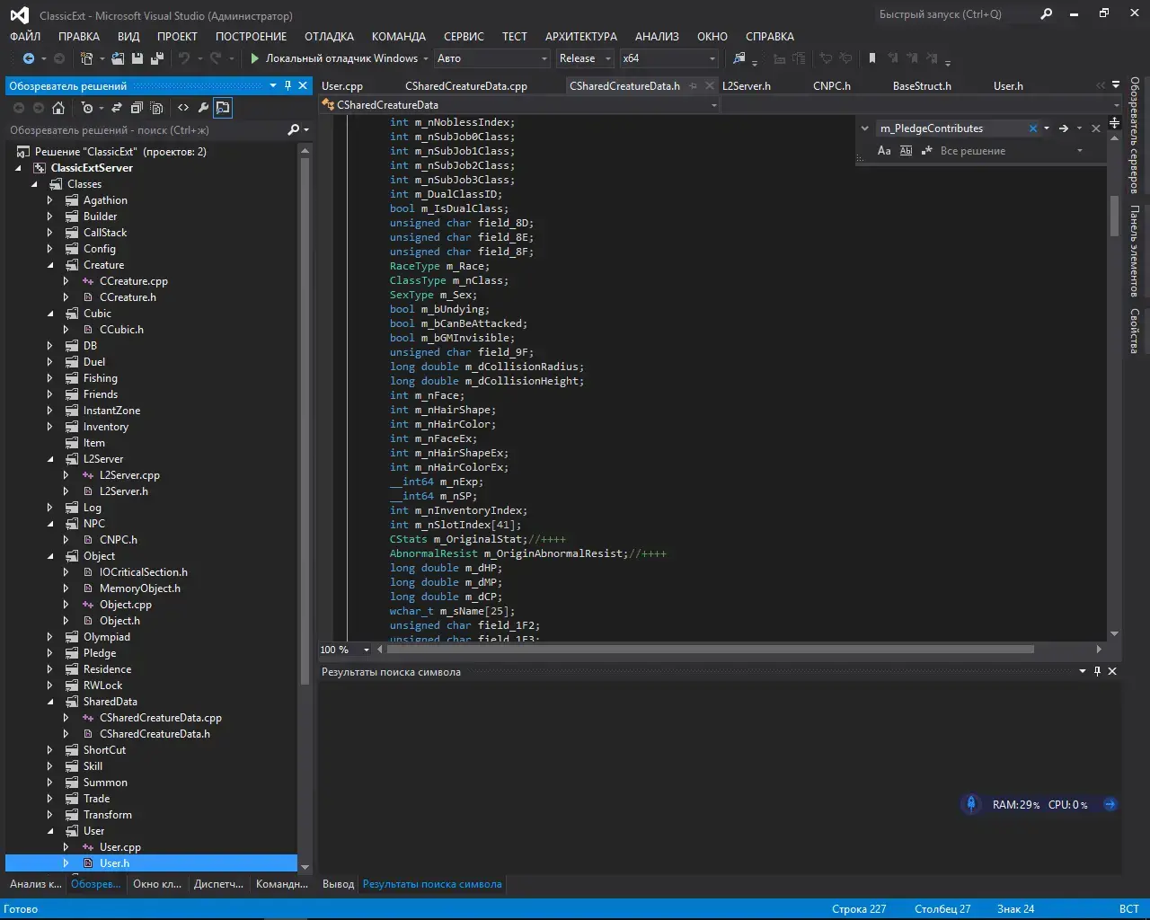This screenshot has height=920, width=1150.
Task: Toggle bookmark with the toolbar bookmark icon
Action: (x=871, y=58)
